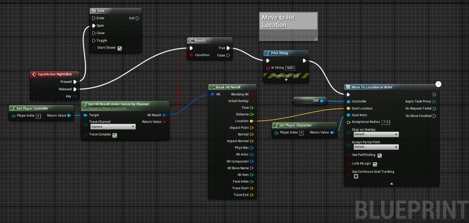
Task: Click the Print String output execution pin
Action: click(x=304, y=61)
